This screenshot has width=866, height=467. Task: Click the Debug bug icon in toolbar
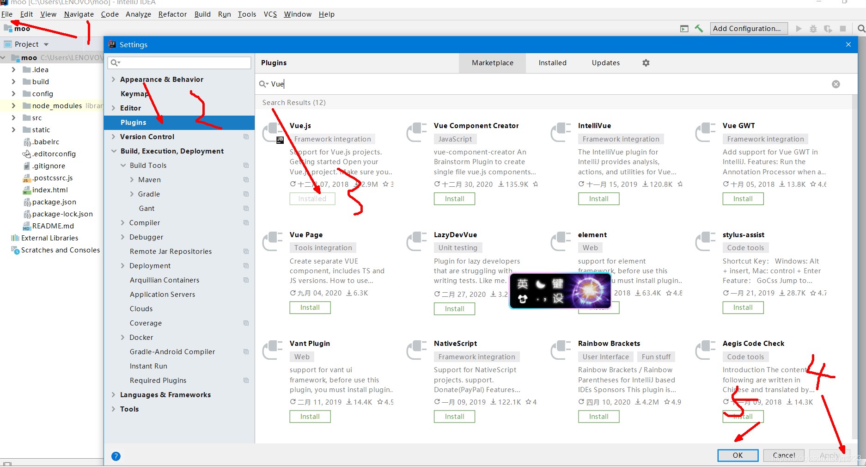pos(813,29)
